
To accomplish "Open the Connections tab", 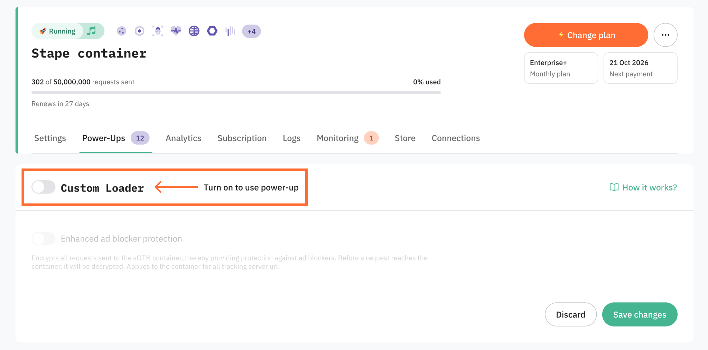I will (456, 138).
